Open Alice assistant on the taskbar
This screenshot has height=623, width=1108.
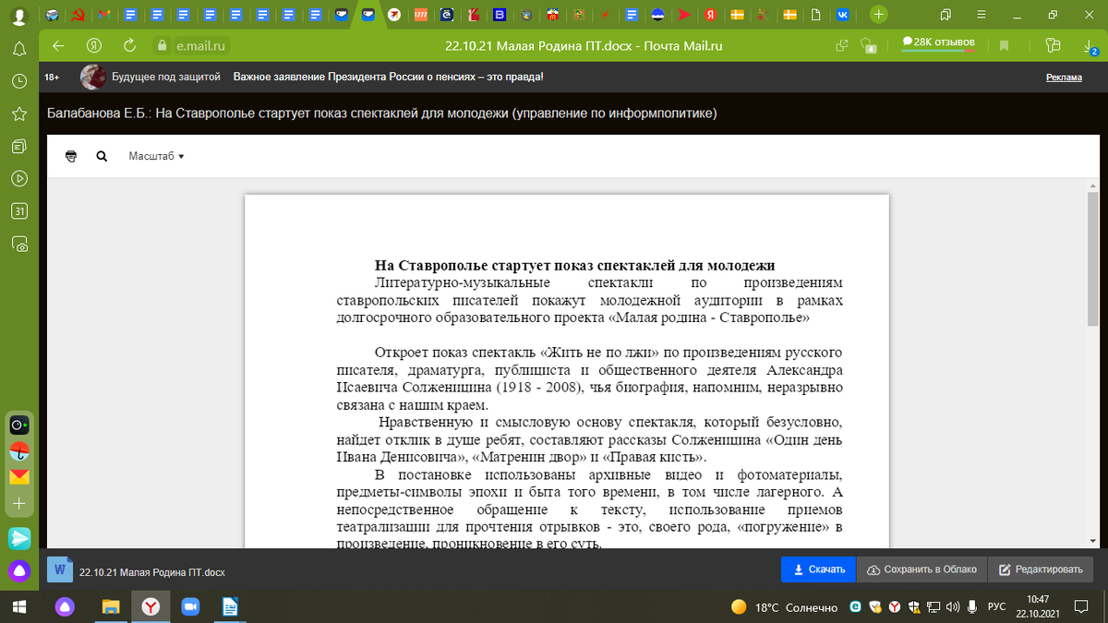[x=65, y=606]
